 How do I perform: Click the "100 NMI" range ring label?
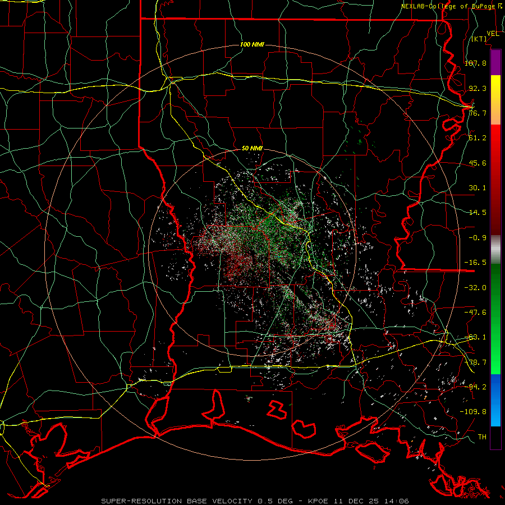pos(252,44)
